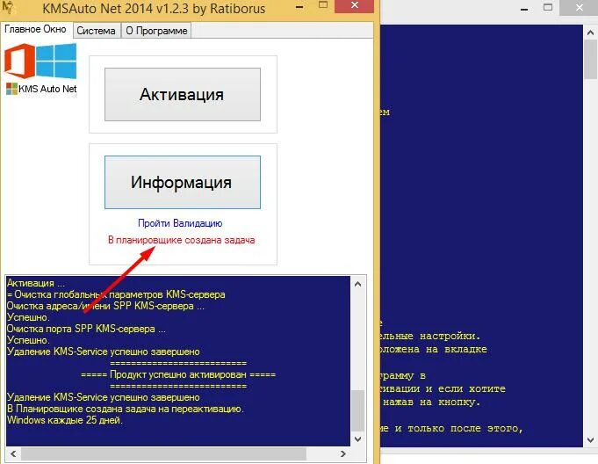The image size is (598, 464).
Task: Close the background window
Action: pyautogui.click(x=579, y=7)
